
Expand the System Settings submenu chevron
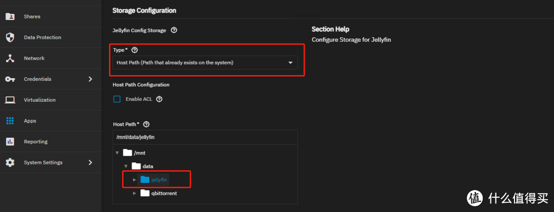pyautogui.click(x=90, y=162)
